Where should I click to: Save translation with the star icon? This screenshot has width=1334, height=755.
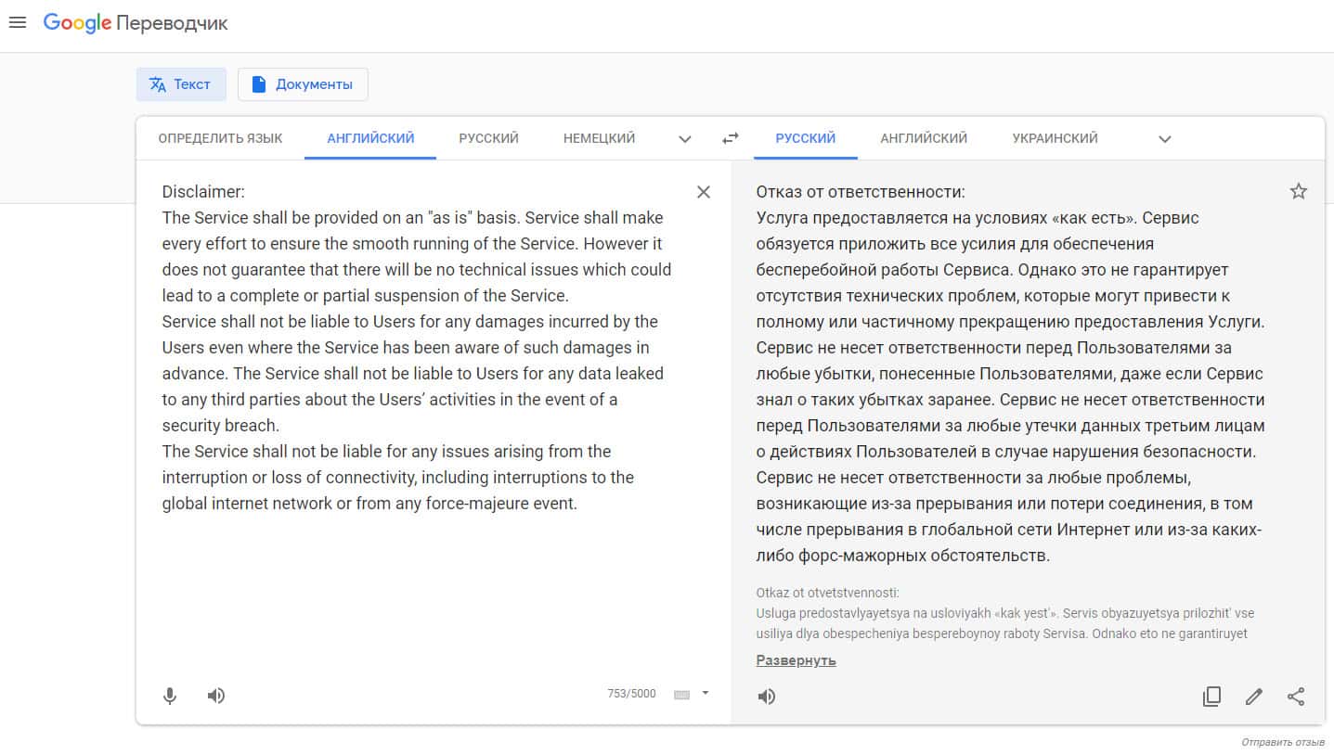coord(1298,192)
